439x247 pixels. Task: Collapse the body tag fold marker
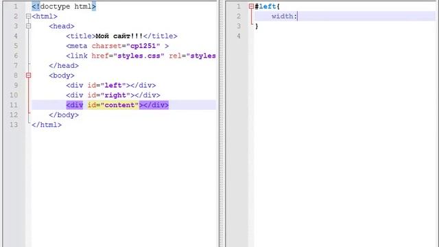tap(28, 75)
